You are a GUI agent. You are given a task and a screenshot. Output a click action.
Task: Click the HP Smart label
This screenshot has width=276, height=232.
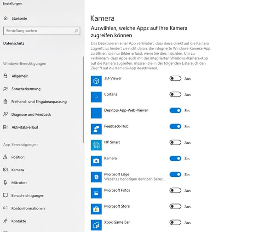112,142
